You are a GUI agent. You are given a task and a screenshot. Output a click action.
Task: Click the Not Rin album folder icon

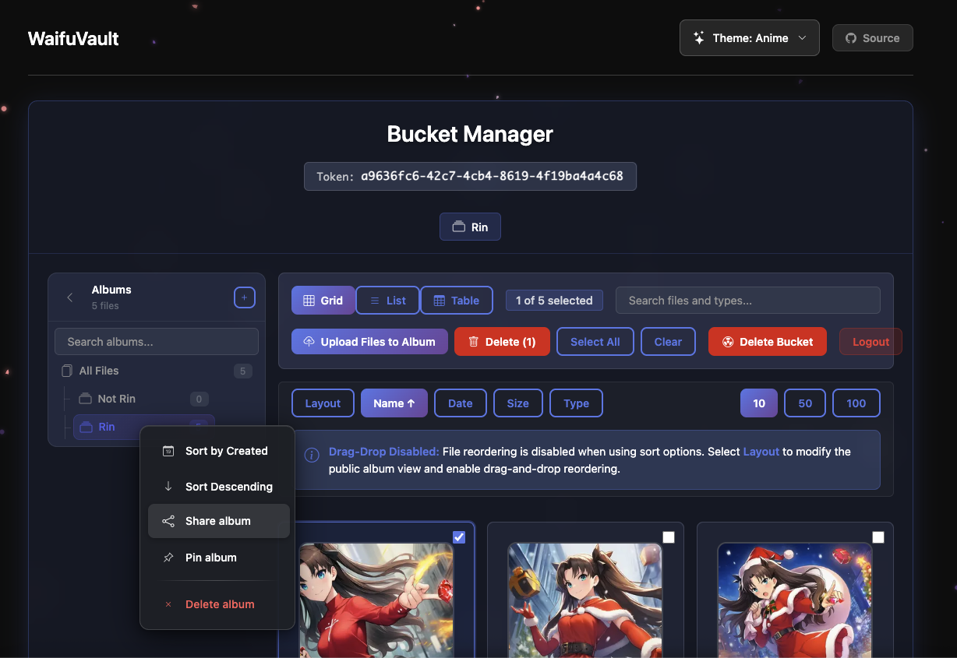[x=86, y=399]
